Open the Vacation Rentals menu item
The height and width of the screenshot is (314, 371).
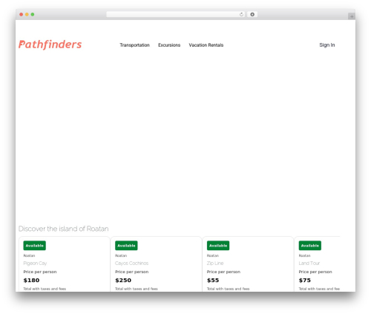tap(206, 45)
